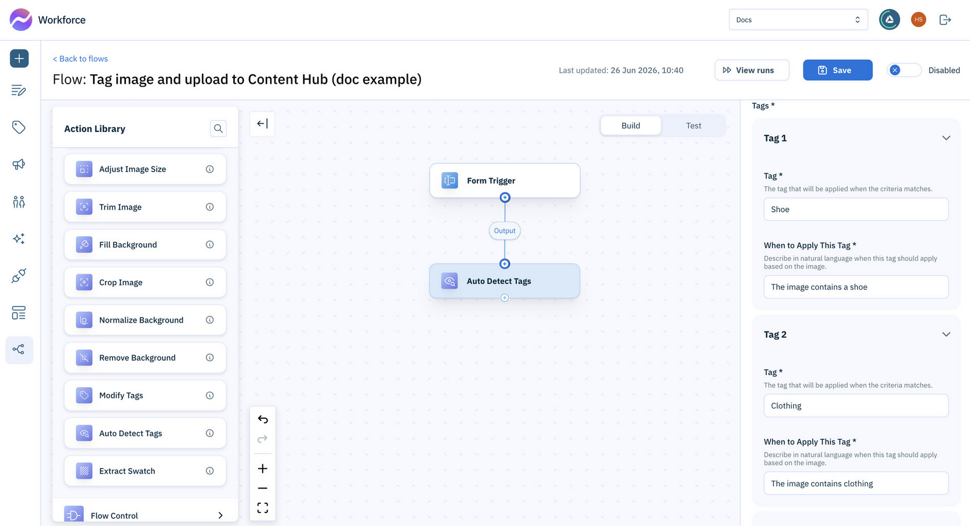Screen dimensions: 970x526
Task: Click the teal triangle account avatar
Action: tap(890, 20)
